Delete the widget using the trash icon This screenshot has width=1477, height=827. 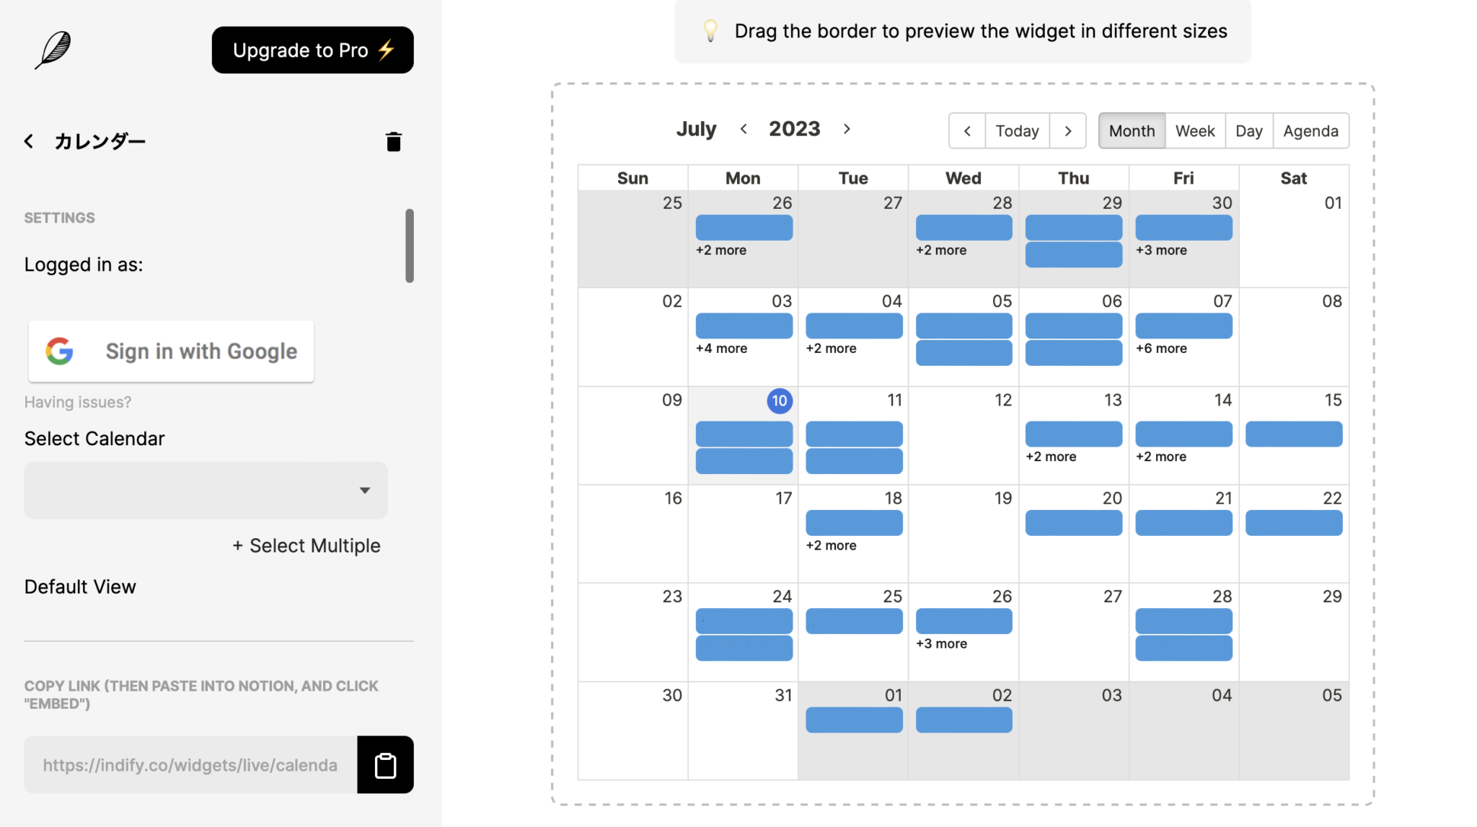point(393,141)
